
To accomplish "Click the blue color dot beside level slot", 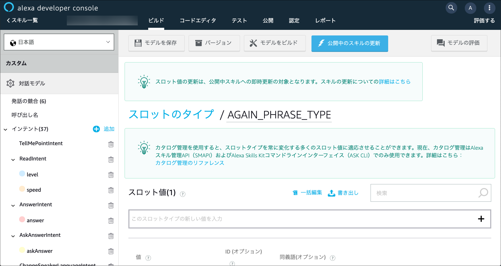I will tap(22, 174).
